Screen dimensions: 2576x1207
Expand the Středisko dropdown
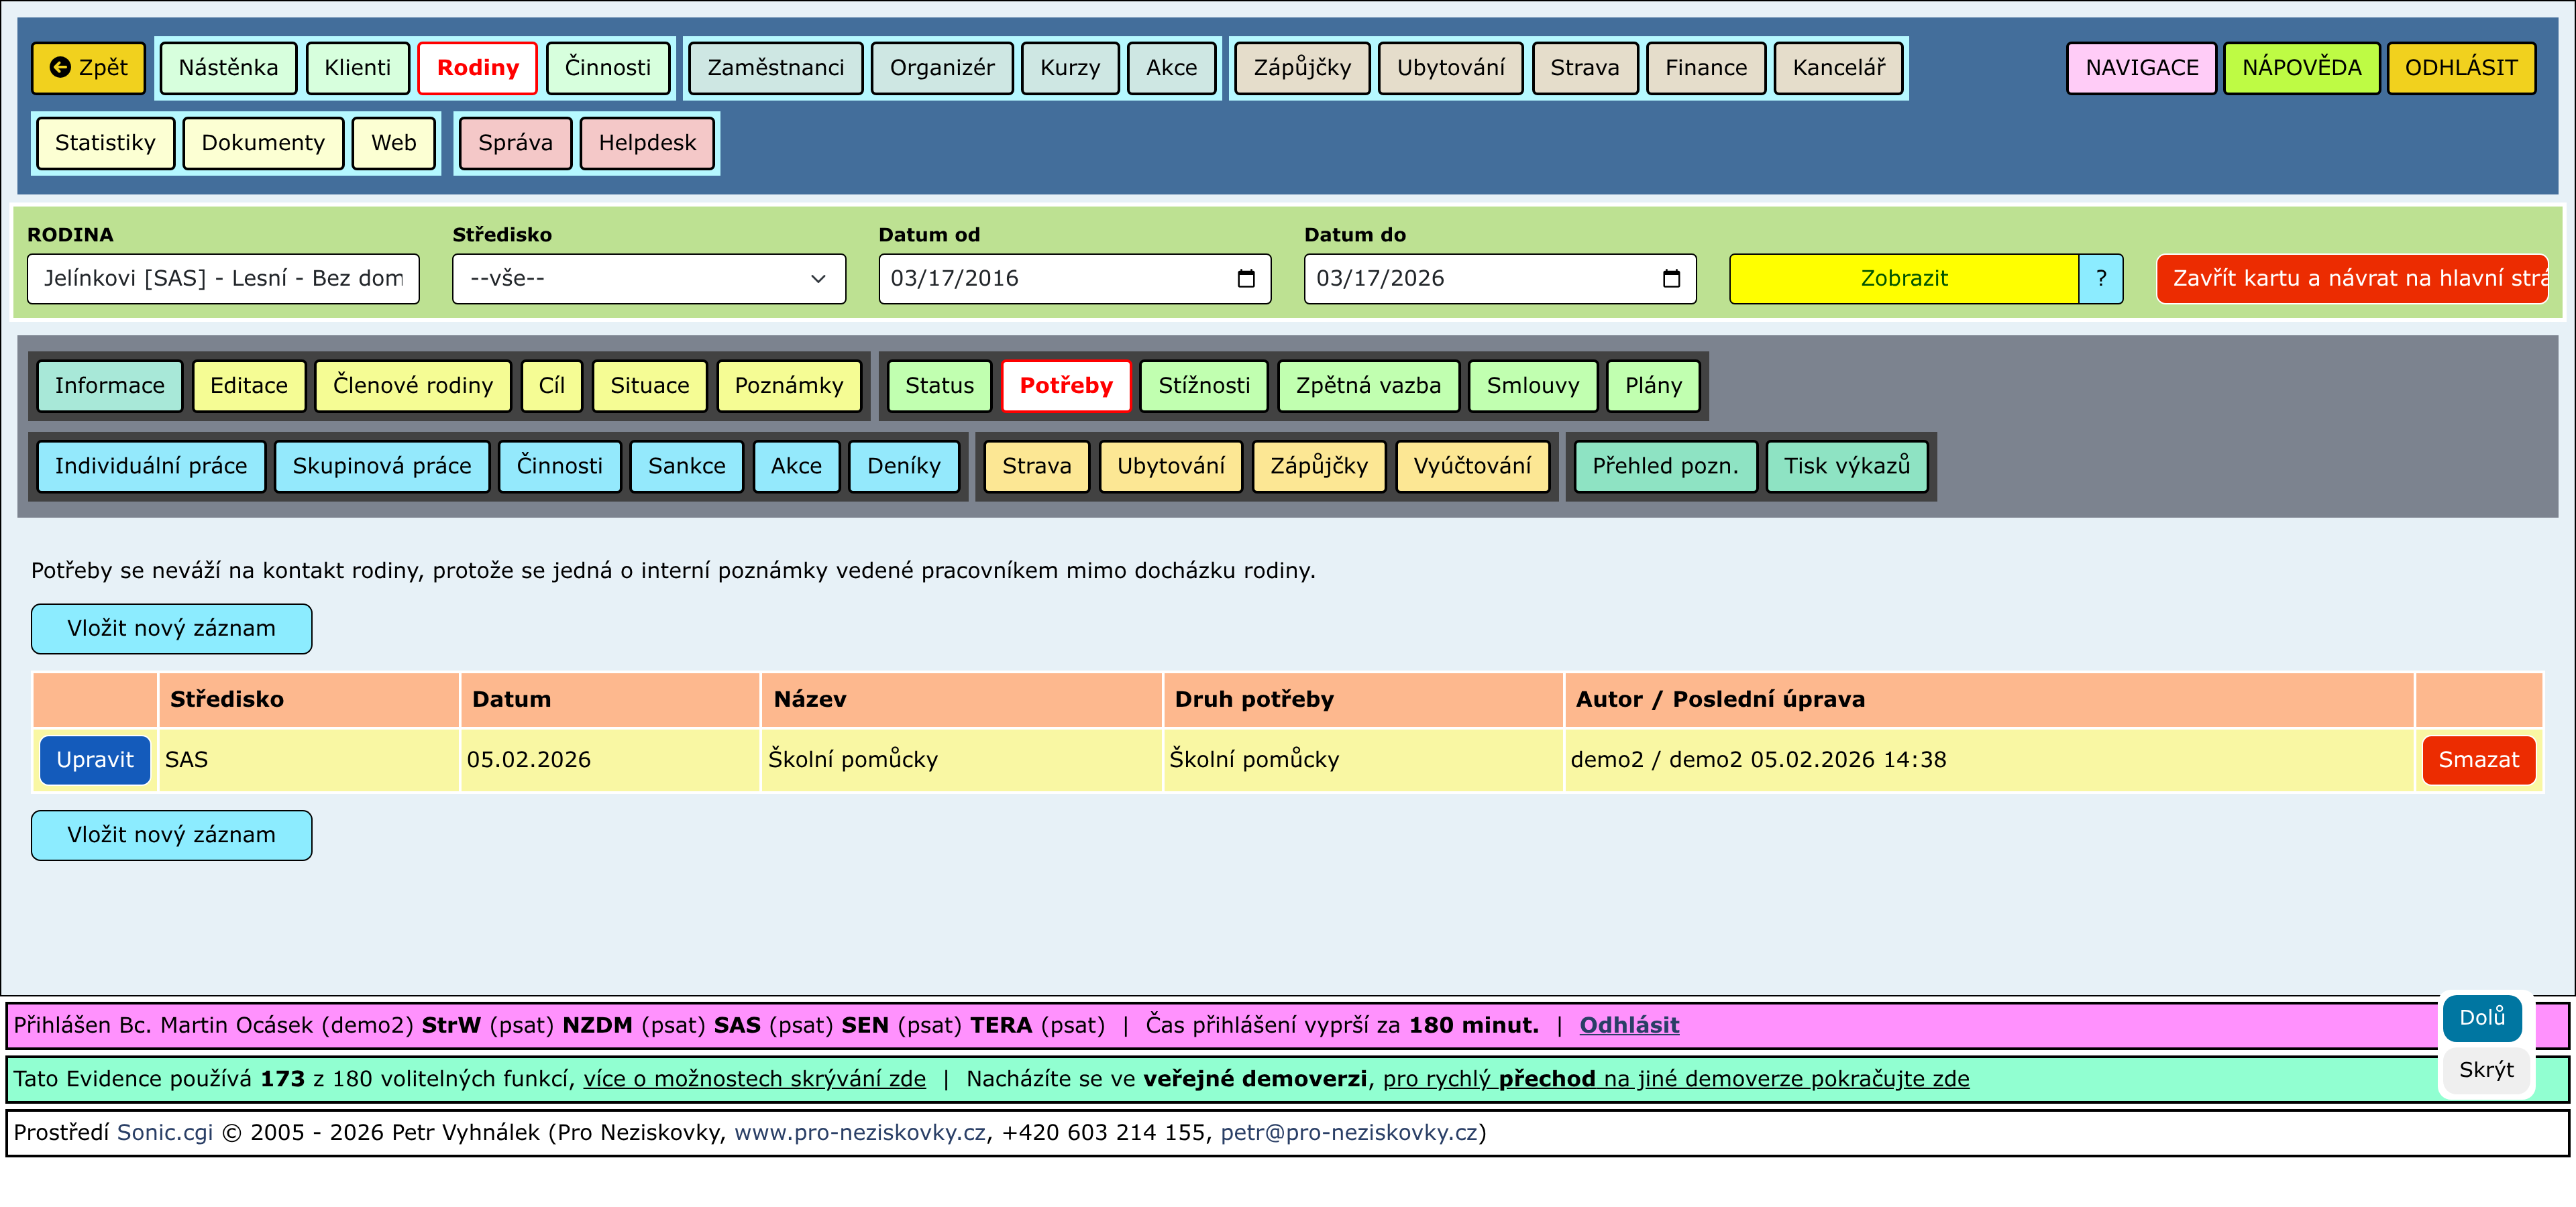click(x=648, y=279)
